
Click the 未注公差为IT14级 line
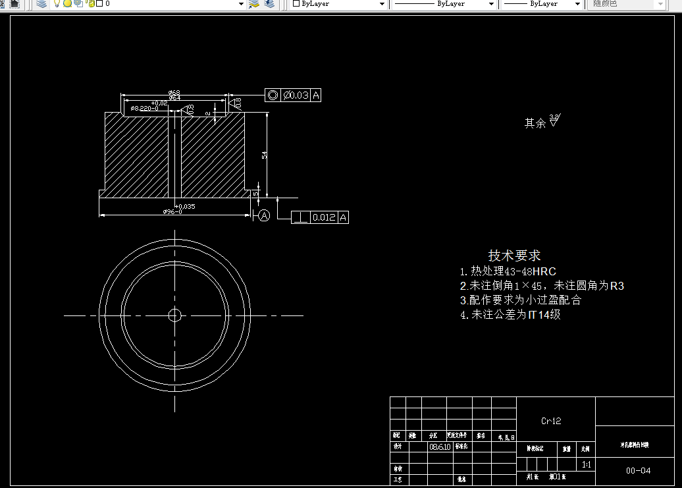(x=510, y=314)
